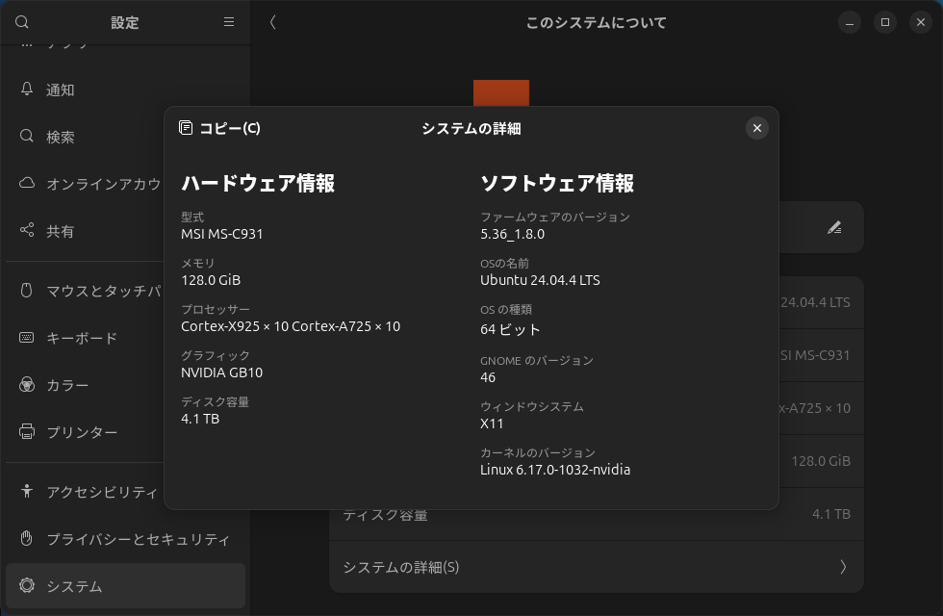Image resolution: width=943 pixels, height=616 pixels.
Task: Click the pencil edit icon for device name
Action: [x=834, y=227]
